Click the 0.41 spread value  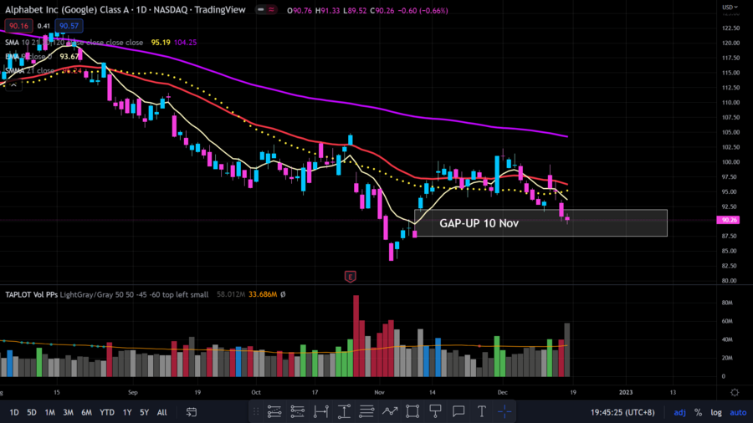(44, 26)
